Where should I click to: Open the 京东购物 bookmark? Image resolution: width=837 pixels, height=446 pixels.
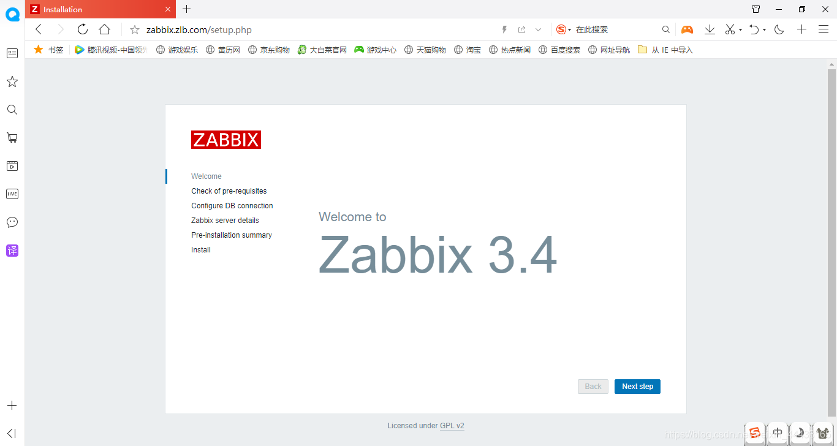click(x=269, y=50)
